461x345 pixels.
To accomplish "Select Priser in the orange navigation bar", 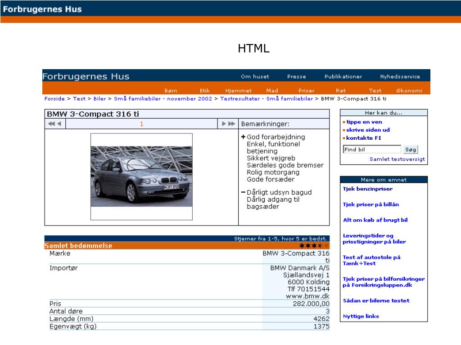I will pos(306,91).
